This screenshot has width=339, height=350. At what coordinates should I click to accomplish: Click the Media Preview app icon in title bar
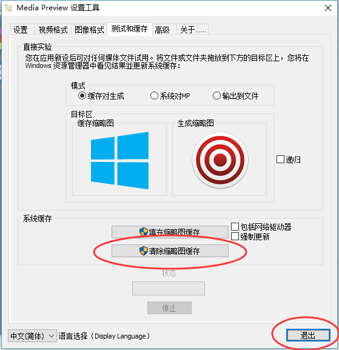point(9,8)
